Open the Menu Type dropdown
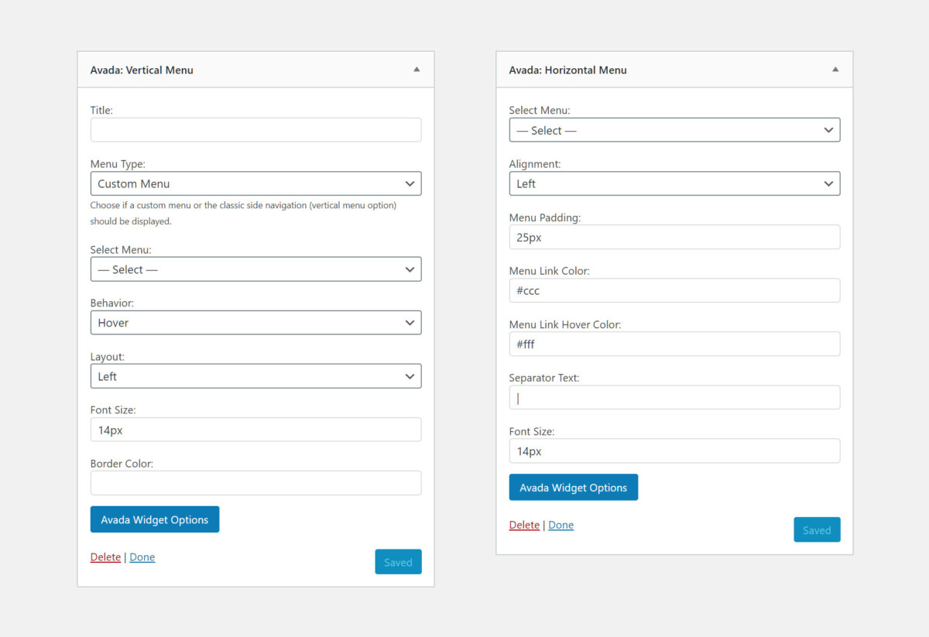 255,183
